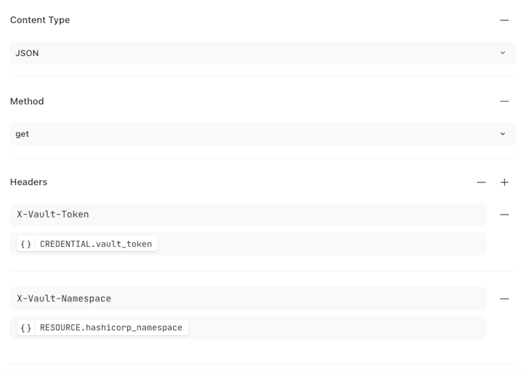Click the chevron arrow beside get

[503, 134]
